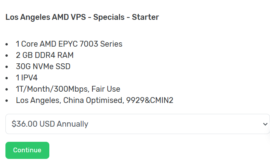Click the 2 GB DDR4 RAM line
The width and height of the screenshot is (270, 162).
45,55
